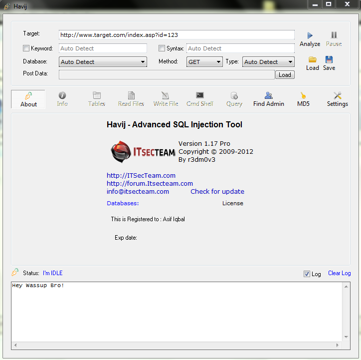
Task: Enable the Keyword checkbox
Action: point(26,48)
